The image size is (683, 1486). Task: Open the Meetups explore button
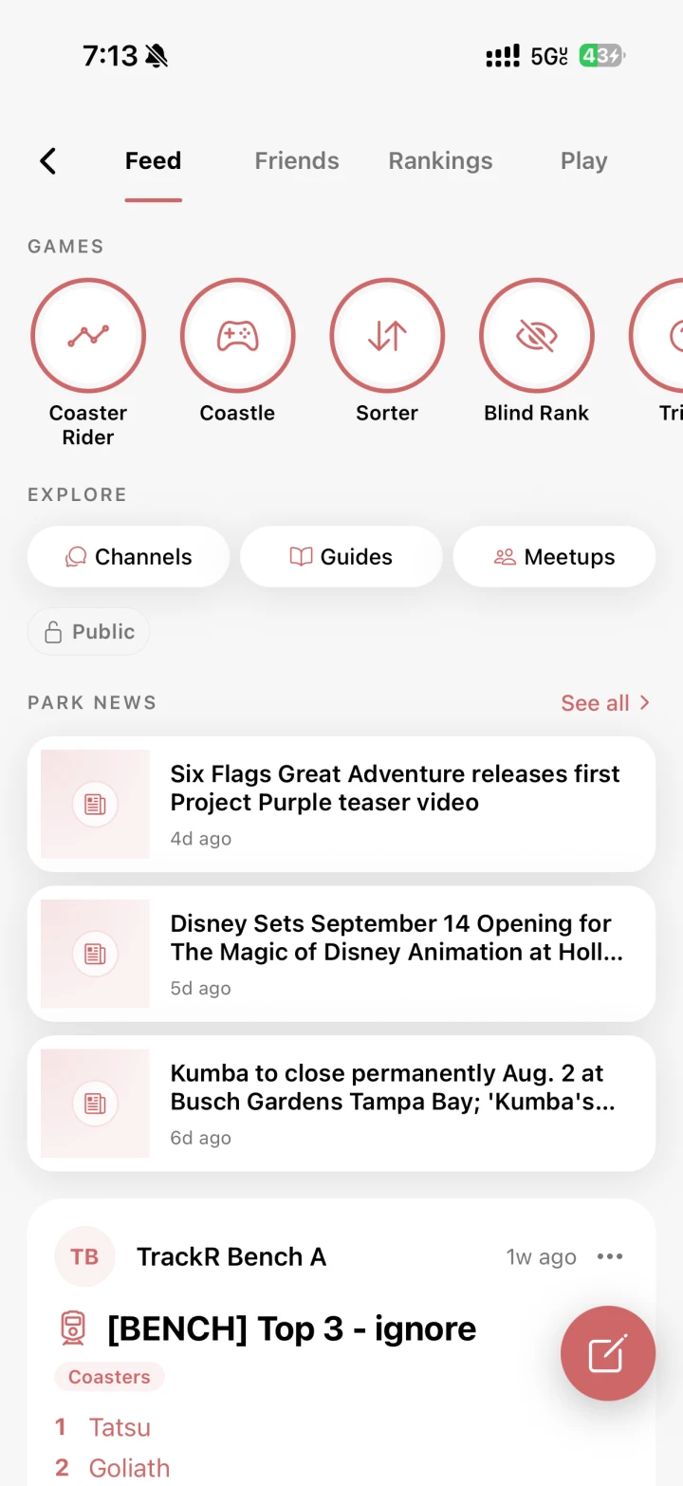click(x=554, y=557)
